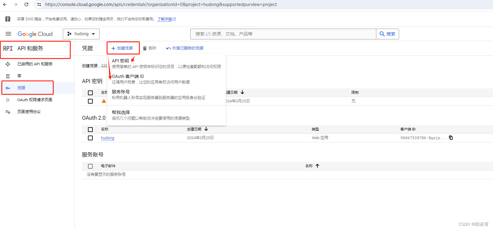Choose API 密钥 from the create menu
Viewport: 493px width, 229px height.
(x=166, y=63)
